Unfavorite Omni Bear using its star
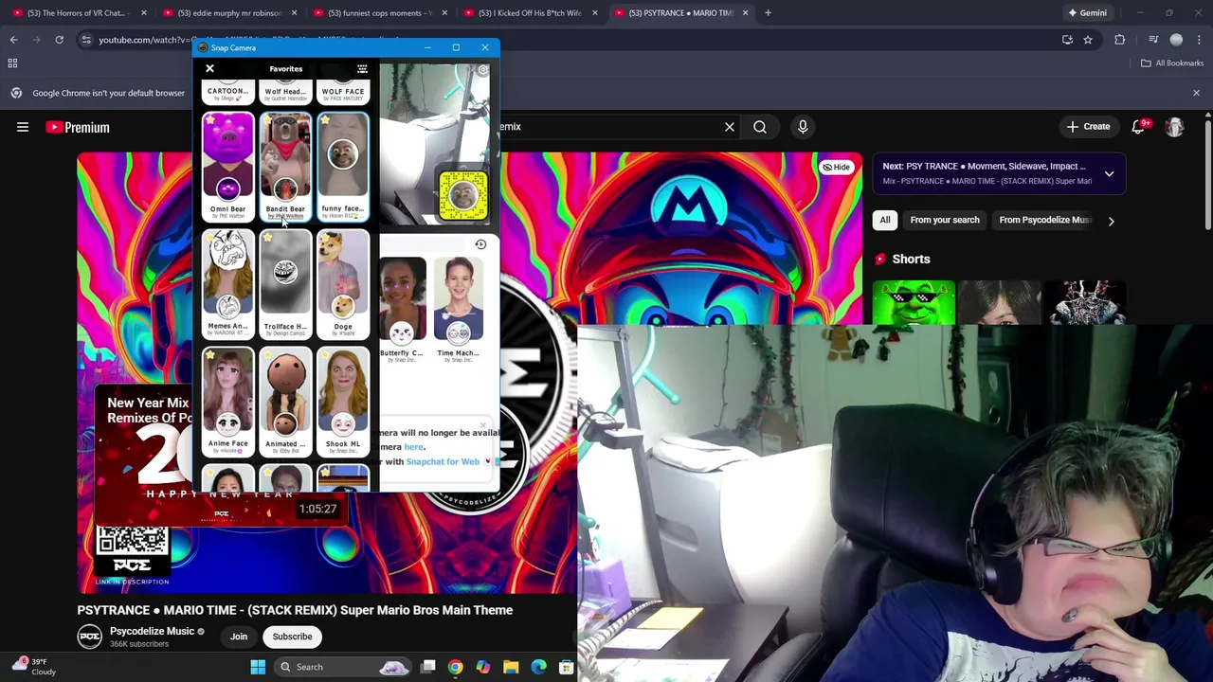Image resolution: width=1213 pixels, height=682 pixels. tap(209, 120)
